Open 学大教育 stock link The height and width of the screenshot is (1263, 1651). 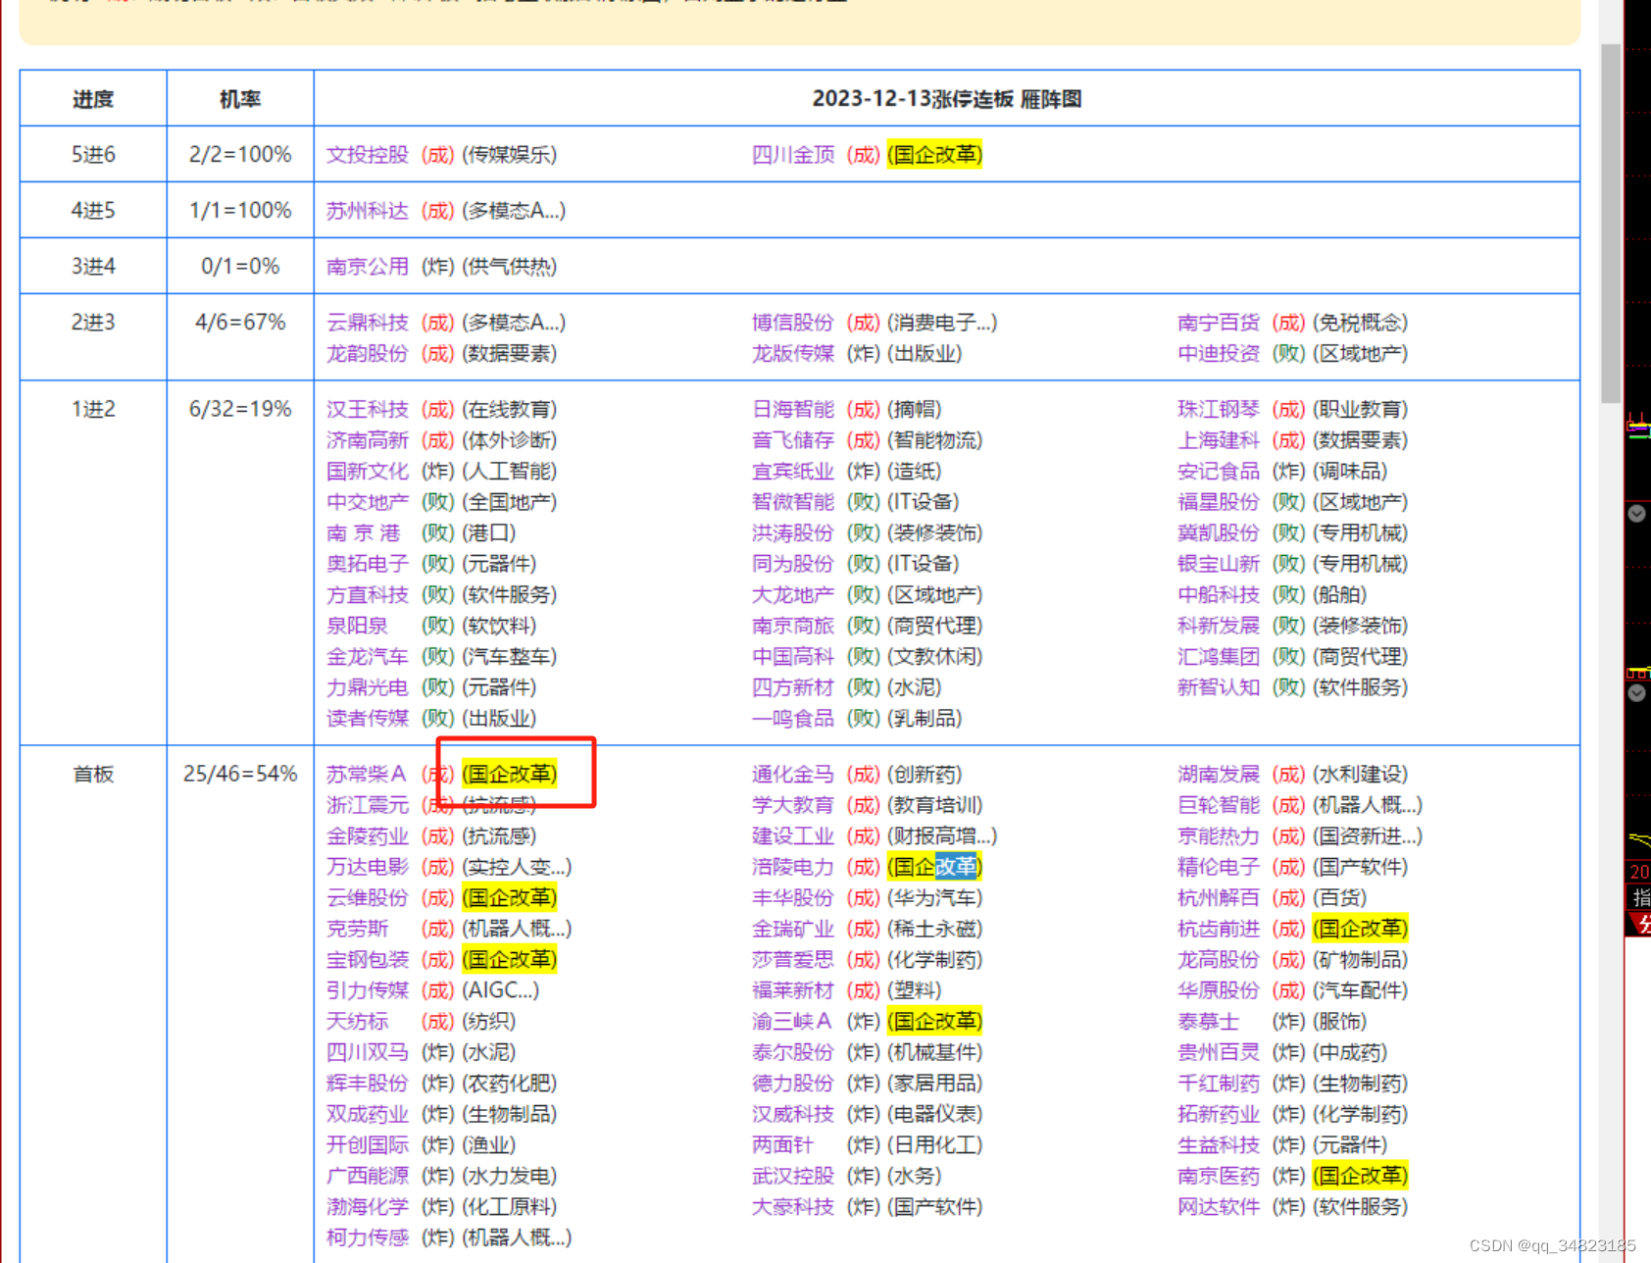[793, 805]
